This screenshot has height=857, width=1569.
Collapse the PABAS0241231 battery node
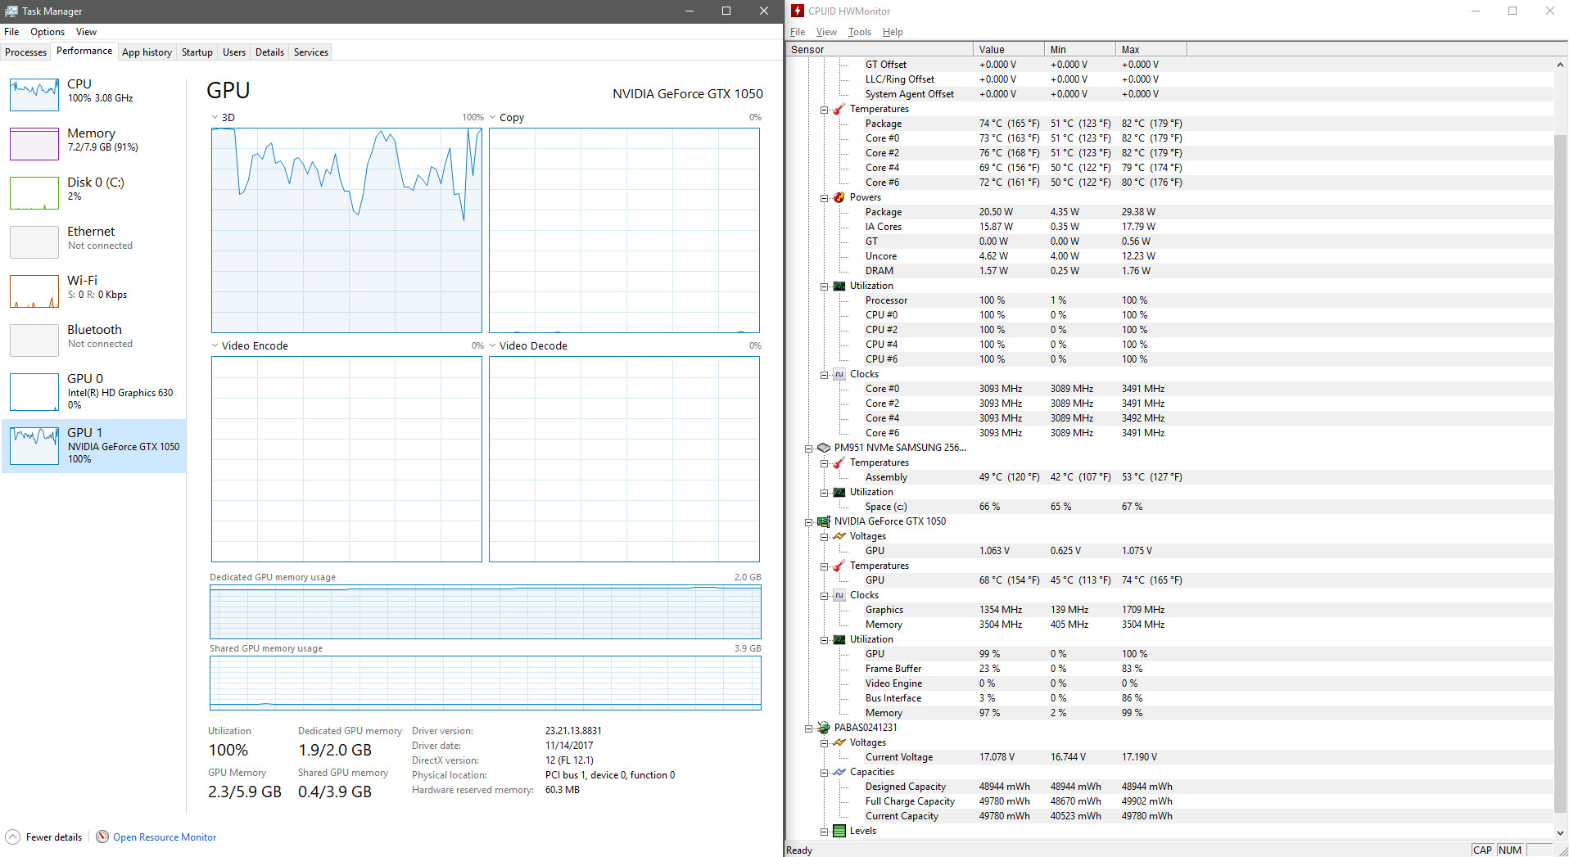[x=808, y=728]
